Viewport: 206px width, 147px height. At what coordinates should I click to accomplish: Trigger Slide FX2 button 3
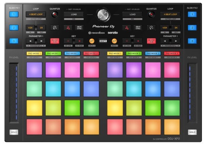click(192, 41)
